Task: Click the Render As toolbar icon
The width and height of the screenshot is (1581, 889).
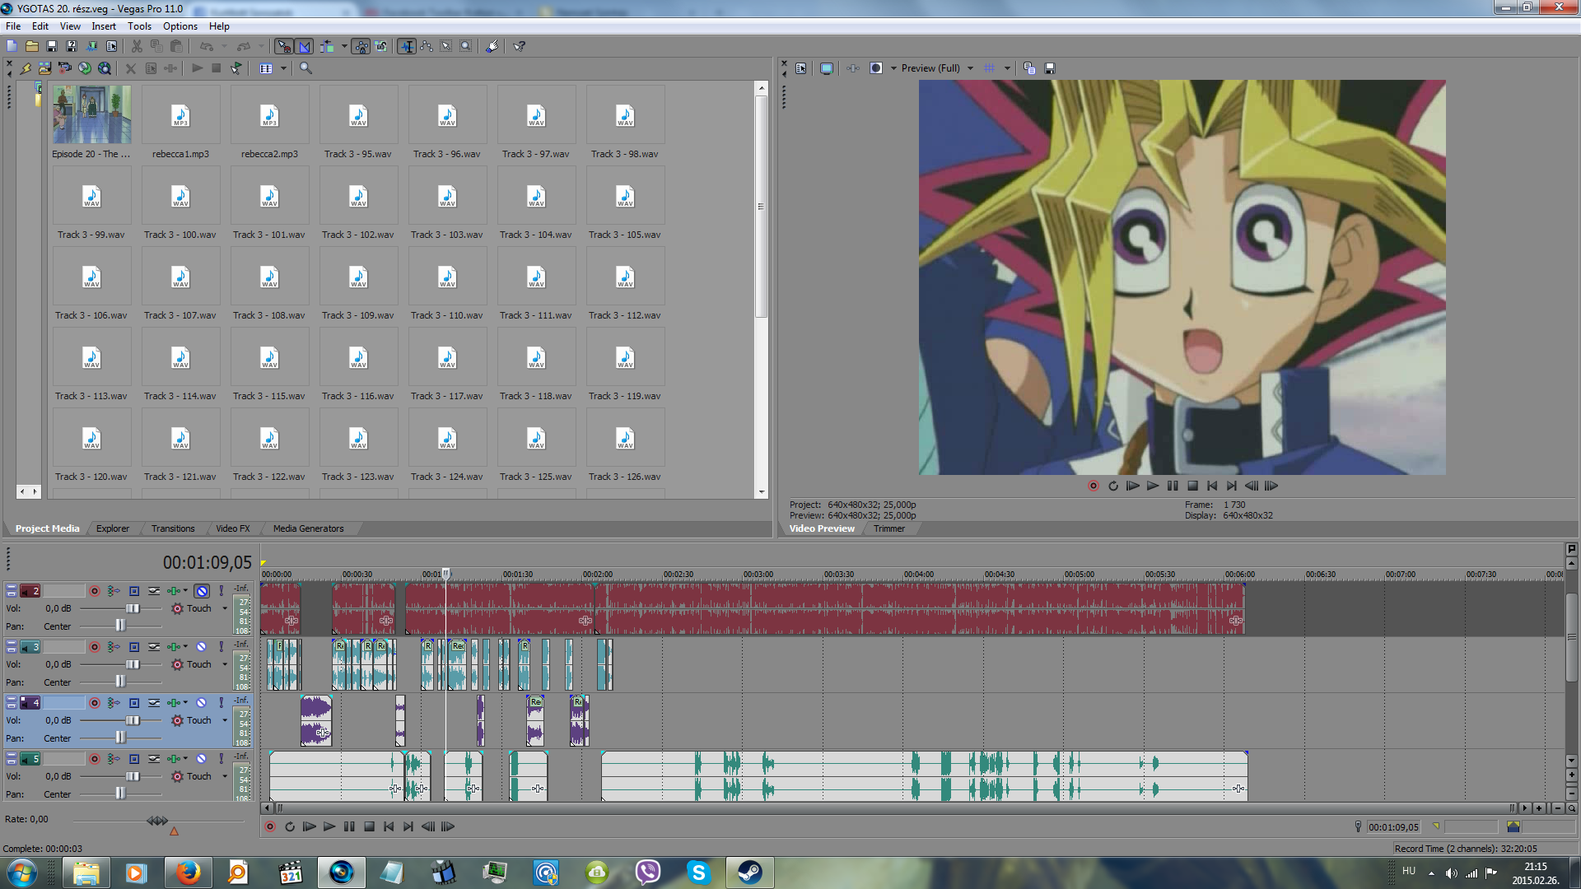Action: [x=91, y=46]
